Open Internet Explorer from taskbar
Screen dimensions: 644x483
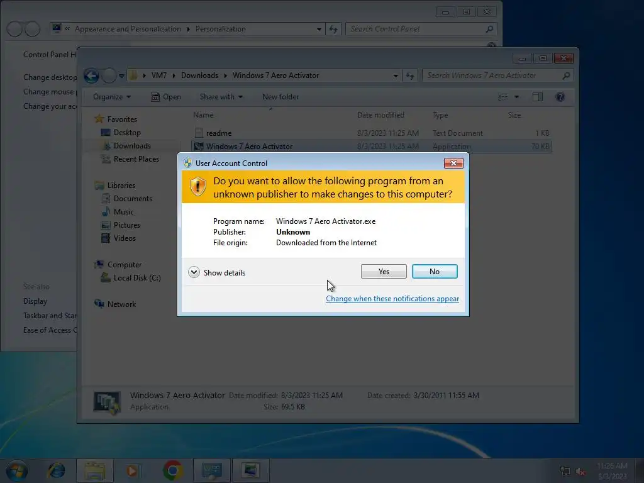pyautogui.click(x=56, y=470)
